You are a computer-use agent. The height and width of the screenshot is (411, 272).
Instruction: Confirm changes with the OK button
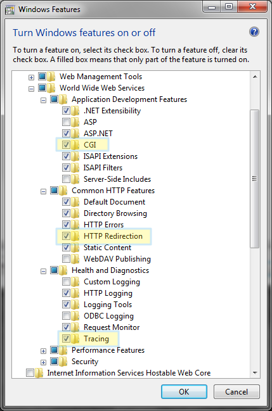tap(184, 391)
